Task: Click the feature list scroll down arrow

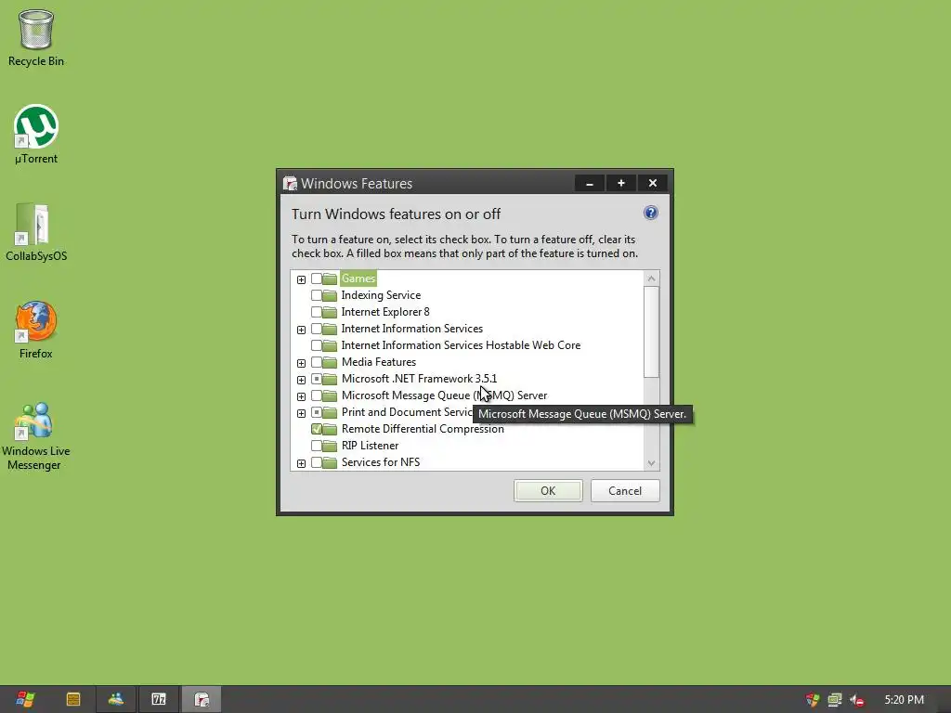Action: click(651, 462)
